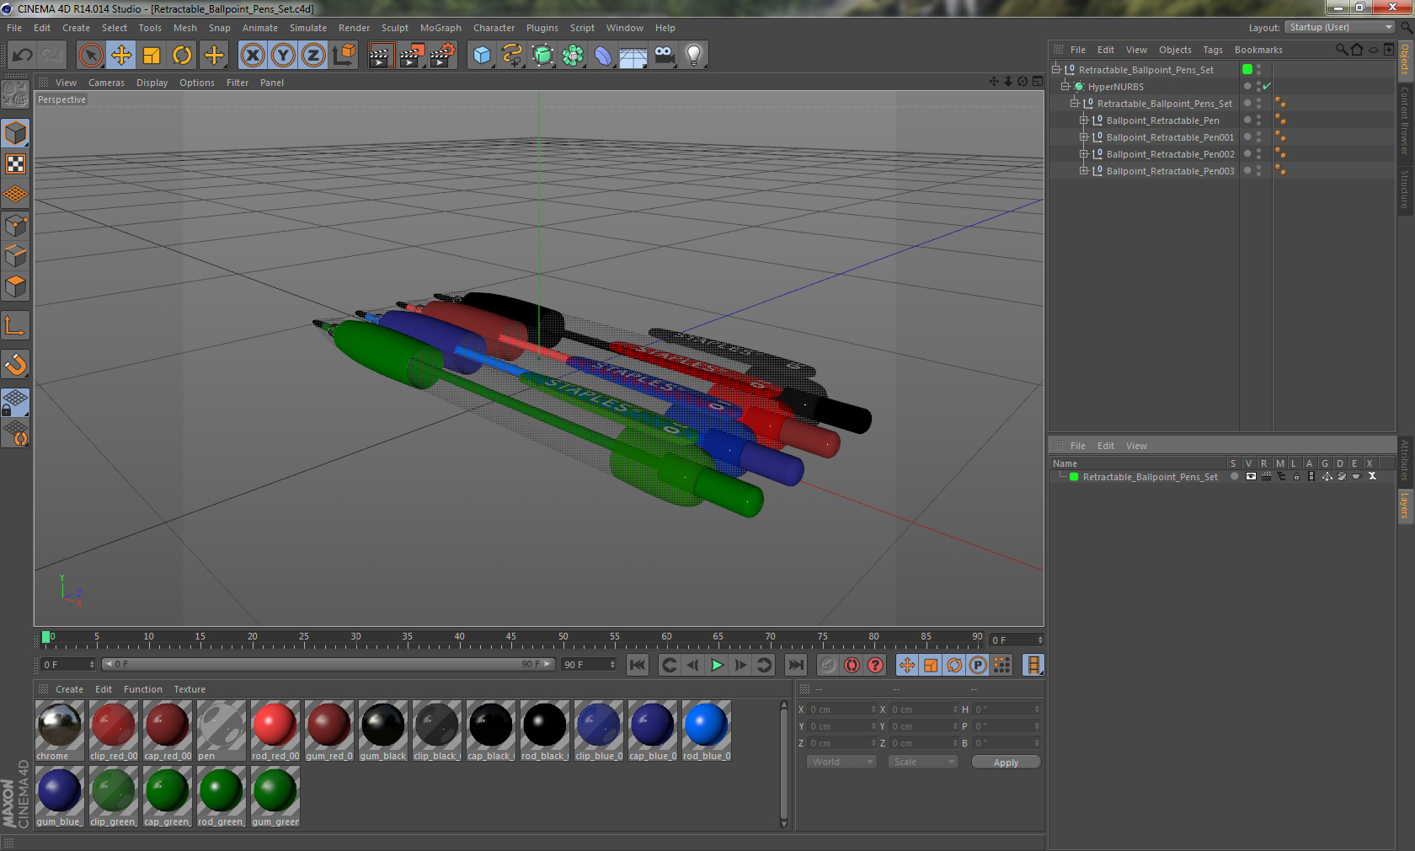Activate the Live Selection tool

91,56
